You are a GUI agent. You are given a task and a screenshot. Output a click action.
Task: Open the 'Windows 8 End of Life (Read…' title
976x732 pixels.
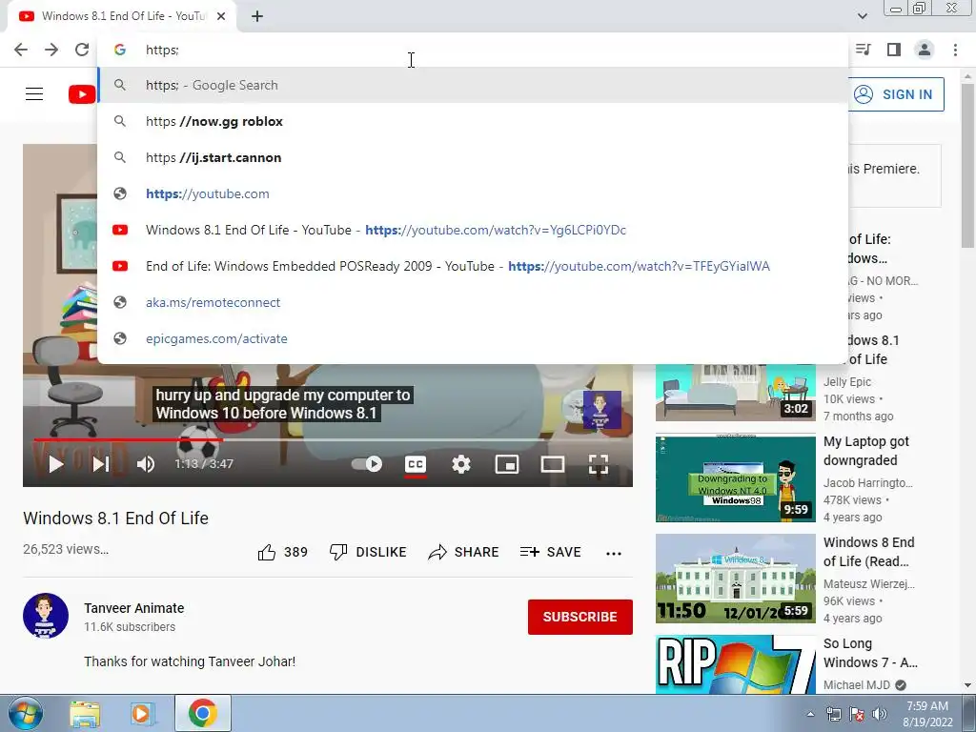(x=868, y=552)
